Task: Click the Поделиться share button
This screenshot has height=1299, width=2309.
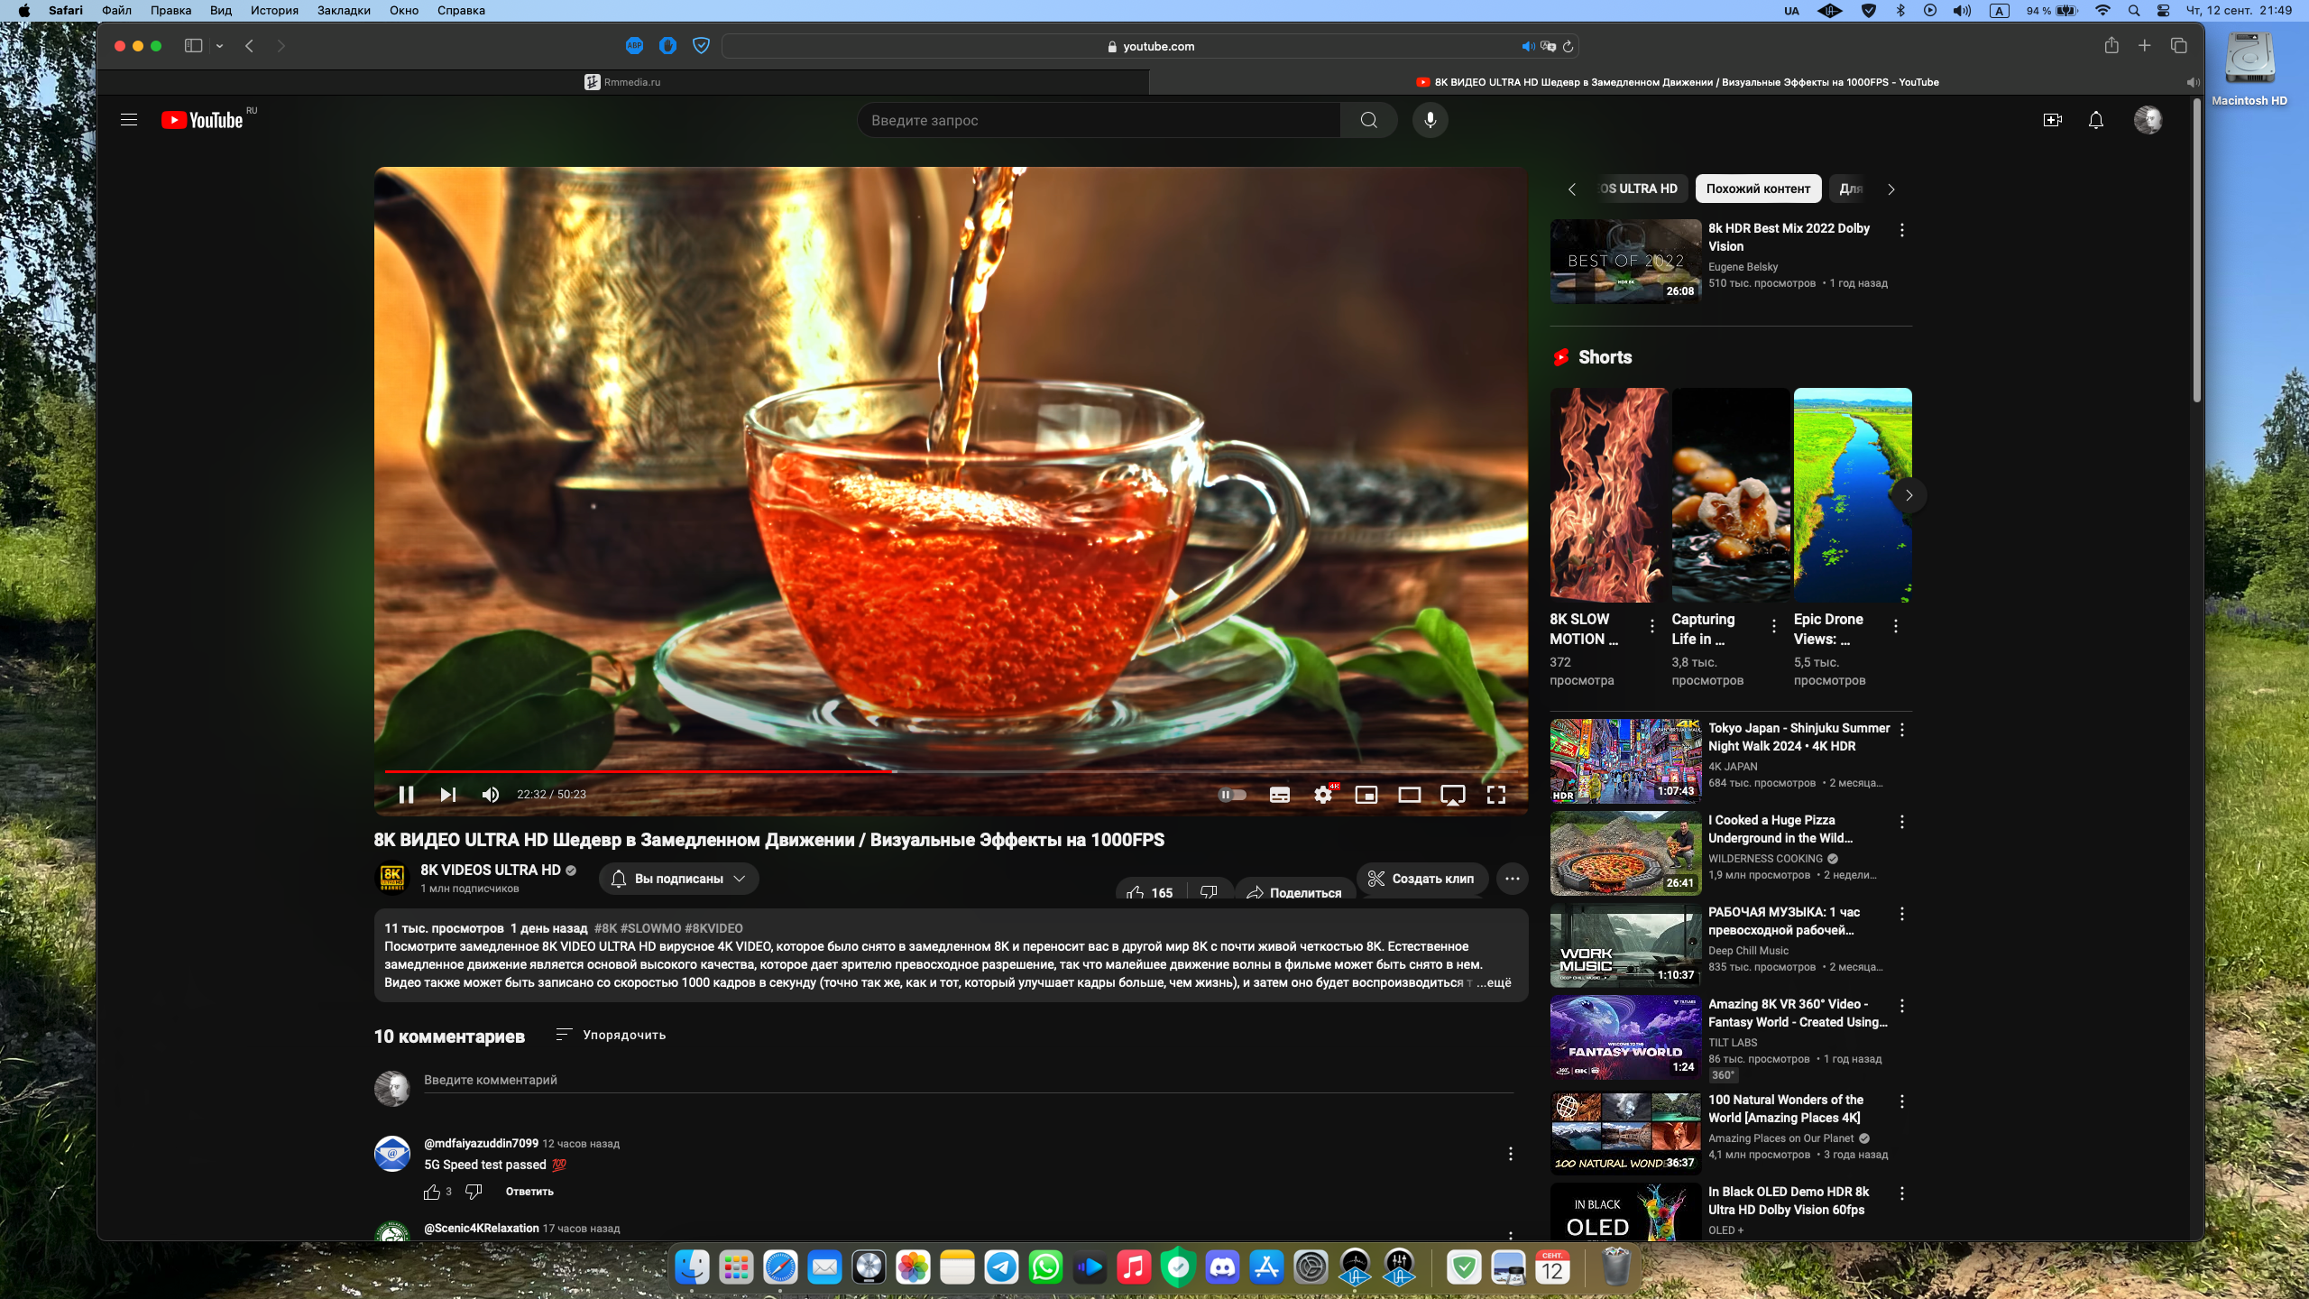Action: pyautogui.click(x=1293, y=892)
